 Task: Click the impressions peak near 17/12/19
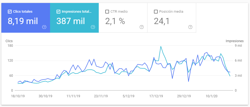pos(161,46)
